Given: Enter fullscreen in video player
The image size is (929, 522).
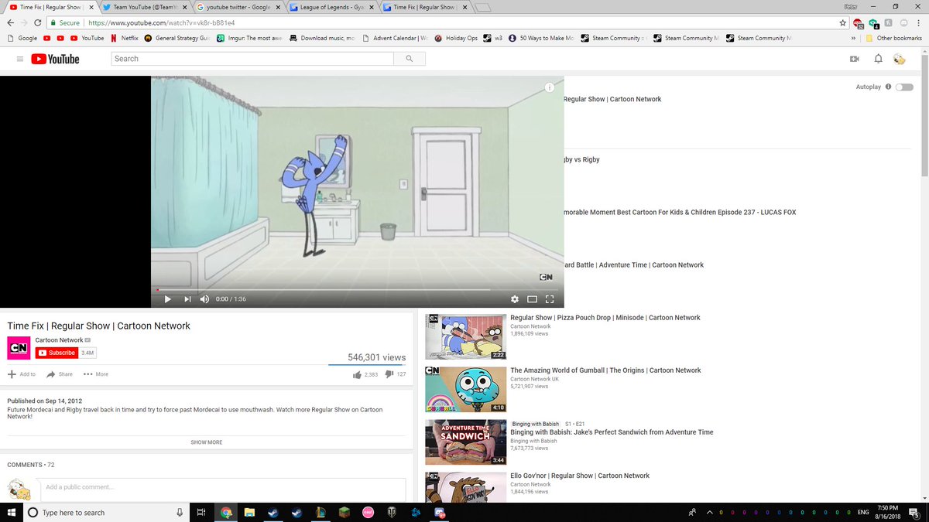Looking at the screenshot, I should click(x=550, y=299).
